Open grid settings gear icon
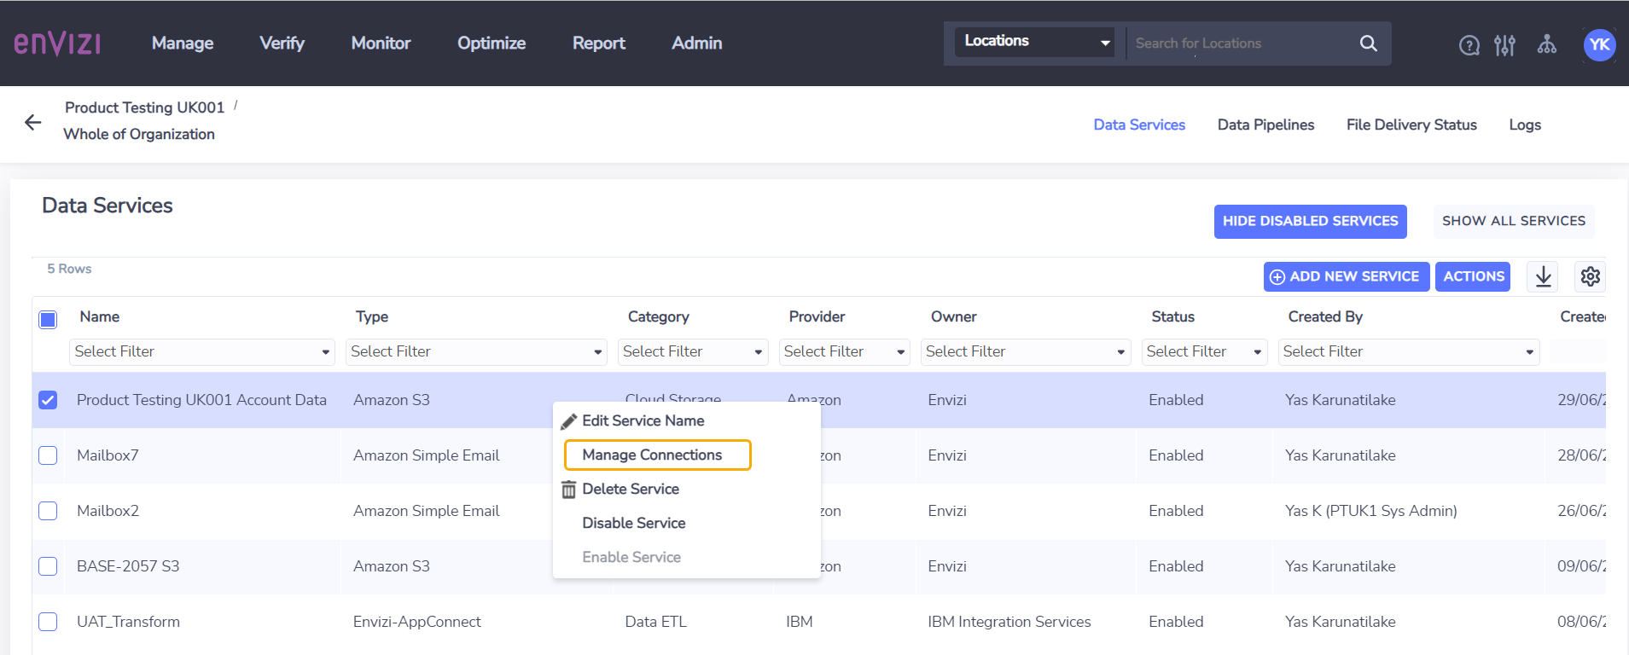1629x655 pixels. point(1590,276)
